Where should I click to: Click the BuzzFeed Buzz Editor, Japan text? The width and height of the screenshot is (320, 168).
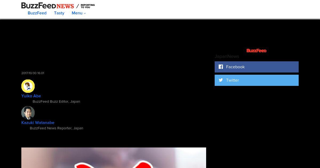(56, 102)
